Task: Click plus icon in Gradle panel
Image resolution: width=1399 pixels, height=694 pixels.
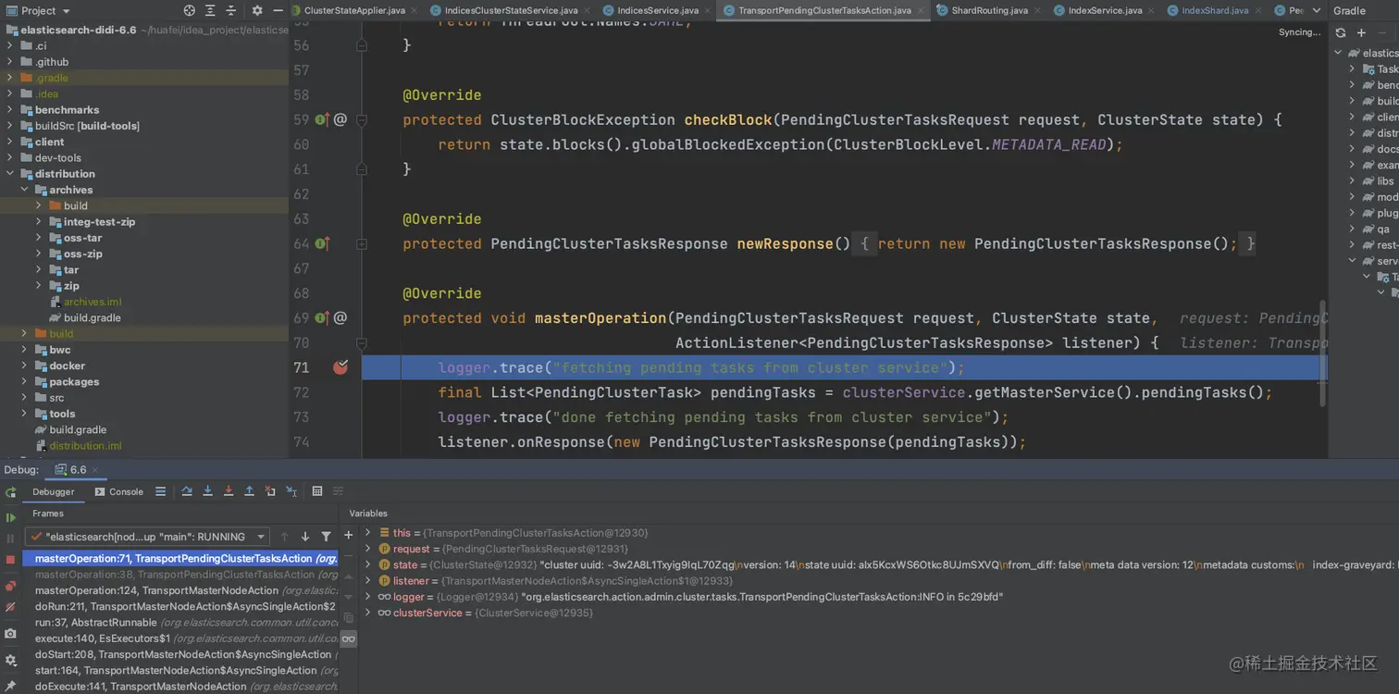Action: [1361, 32]
